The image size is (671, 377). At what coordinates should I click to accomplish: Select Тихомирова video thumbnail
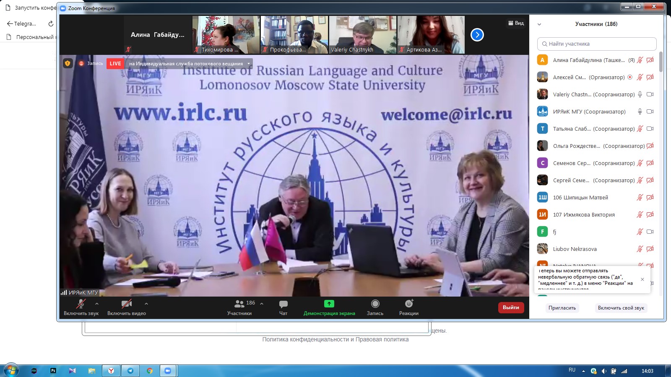(226, 35)
